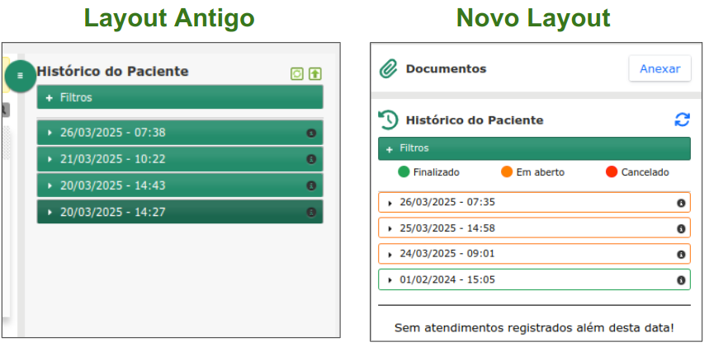Click the green up-arrow icon in old layout
Viewport: 709px width, 347px height.
click(315, 73)
